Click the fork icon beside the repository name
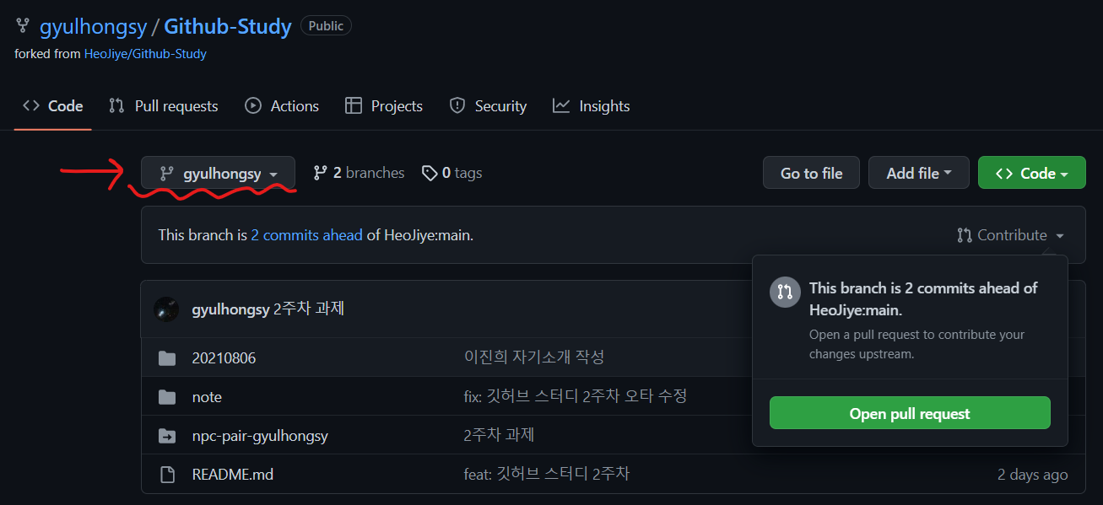Image resolution: width=1103 pixels, height=505 pixels. click(x=23, y=25)
